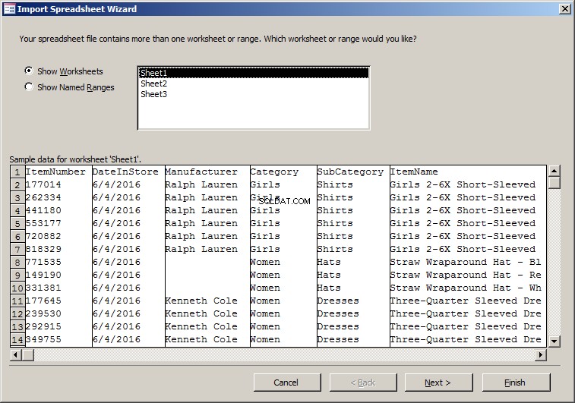
Task: Click the horizontal scroll right arrow
Action: (540, 354)
